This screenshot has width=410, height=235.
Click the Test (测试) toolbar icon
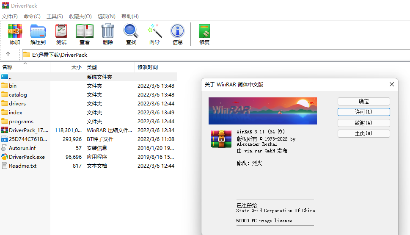[x=61, y=31]
